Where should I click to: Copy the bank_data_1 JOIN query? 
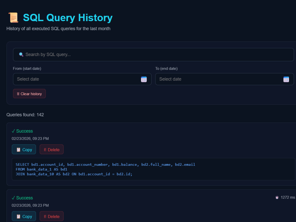[x=24, y=149]
